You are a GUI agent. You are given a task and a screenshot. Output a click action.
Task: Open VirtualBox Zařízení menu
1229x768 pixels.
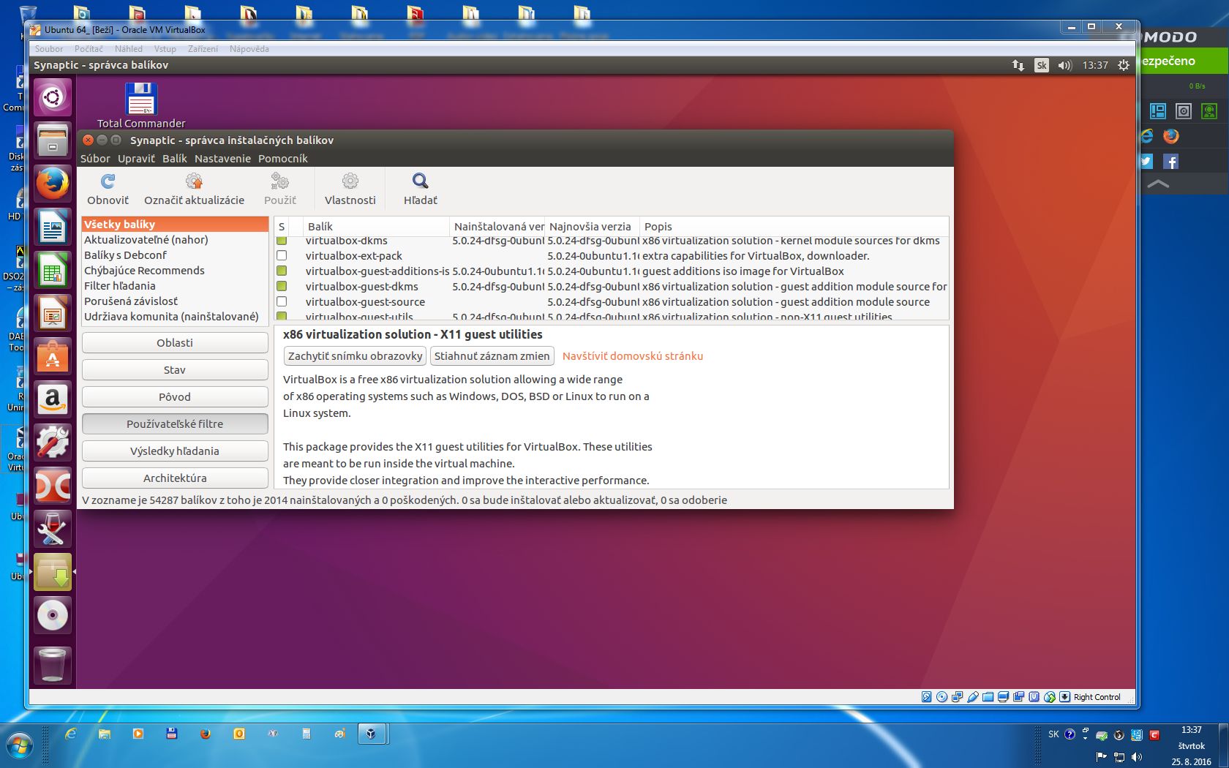click(x=203, y=49)
